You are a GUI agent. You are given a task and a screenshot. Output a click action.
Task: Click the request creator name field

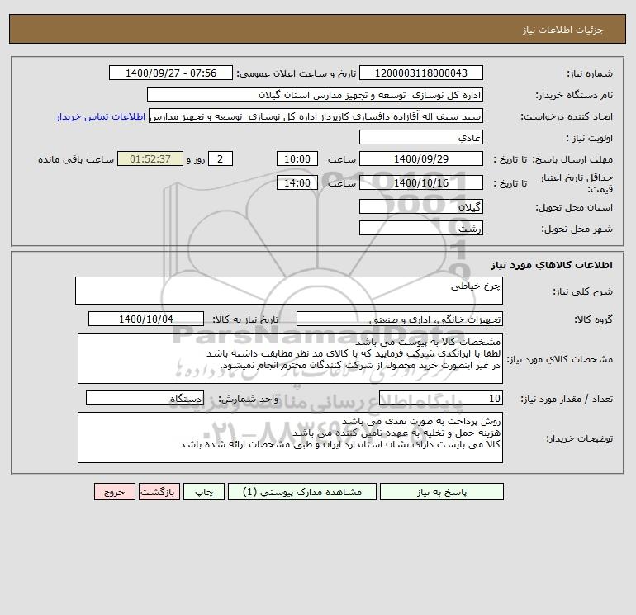click(316, 116)
